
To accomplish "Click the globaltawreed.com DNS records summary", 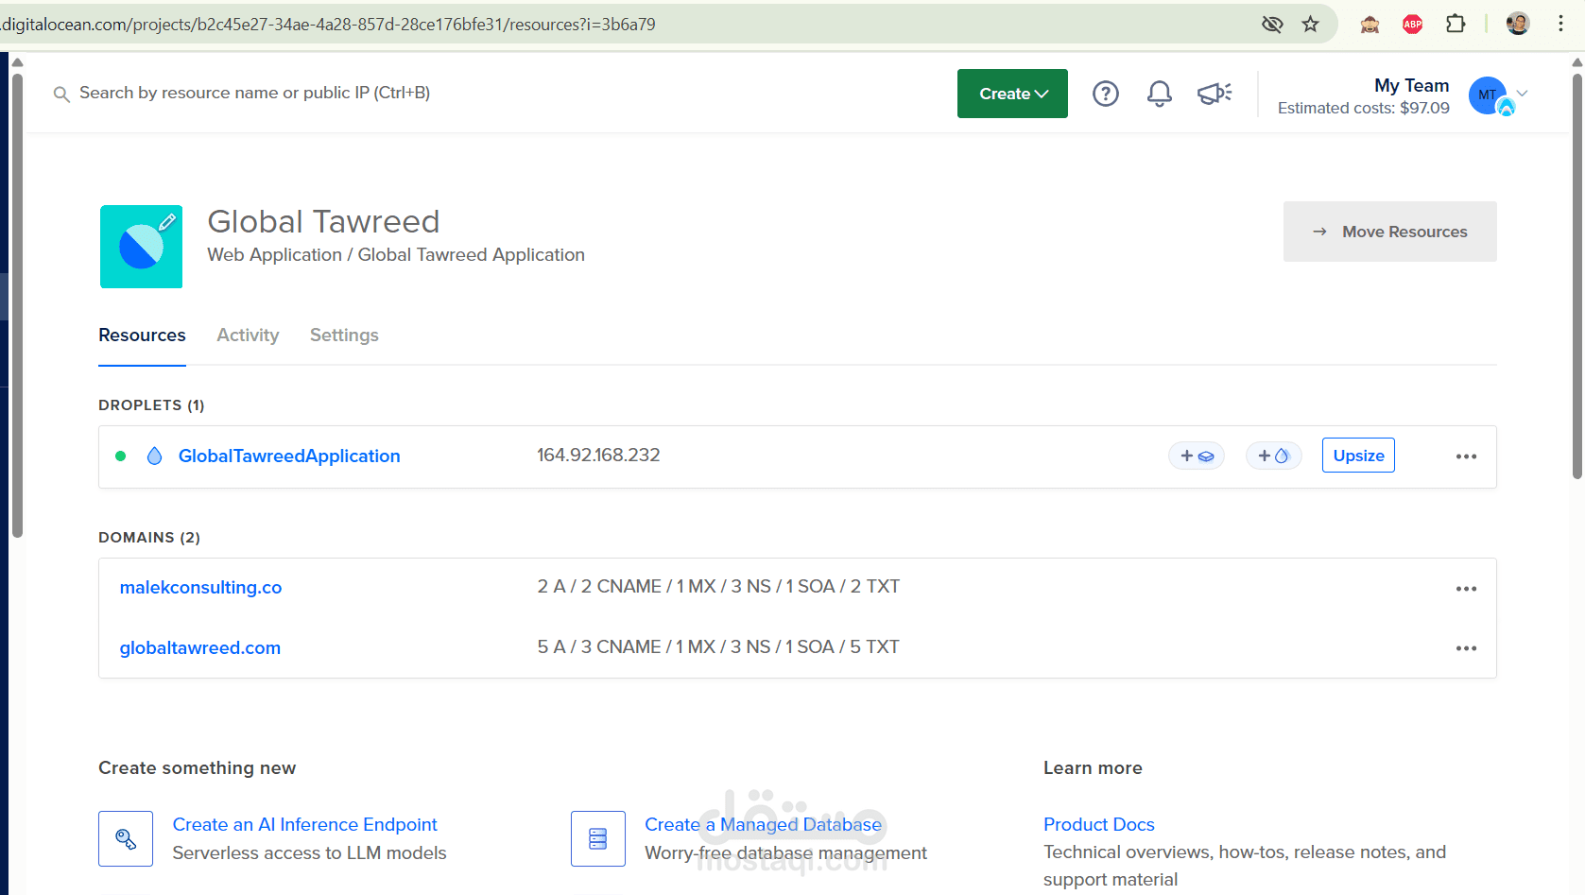I will pyautogui.click(x=718, y=647).
